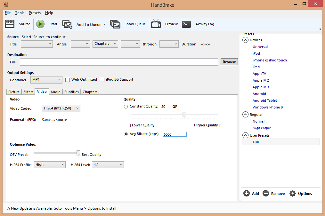
Task: Click the Preview television icon
Action: [x=156, y=24]
